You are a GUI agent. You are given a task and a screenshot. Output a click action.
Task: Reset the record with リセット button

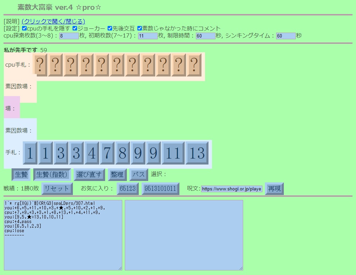[x=57, y=189]
